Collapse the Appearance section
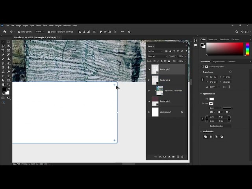 [x=201, y=94]
